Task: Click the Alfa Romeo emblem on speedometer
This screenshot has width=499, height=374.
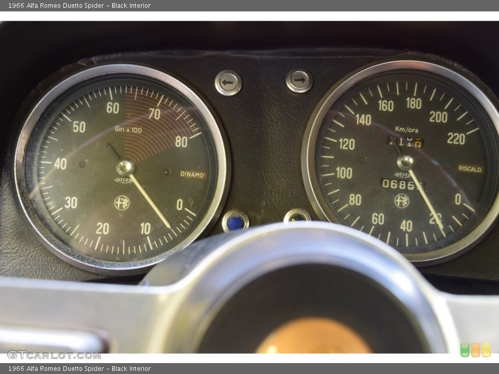Action: (402, 201)
